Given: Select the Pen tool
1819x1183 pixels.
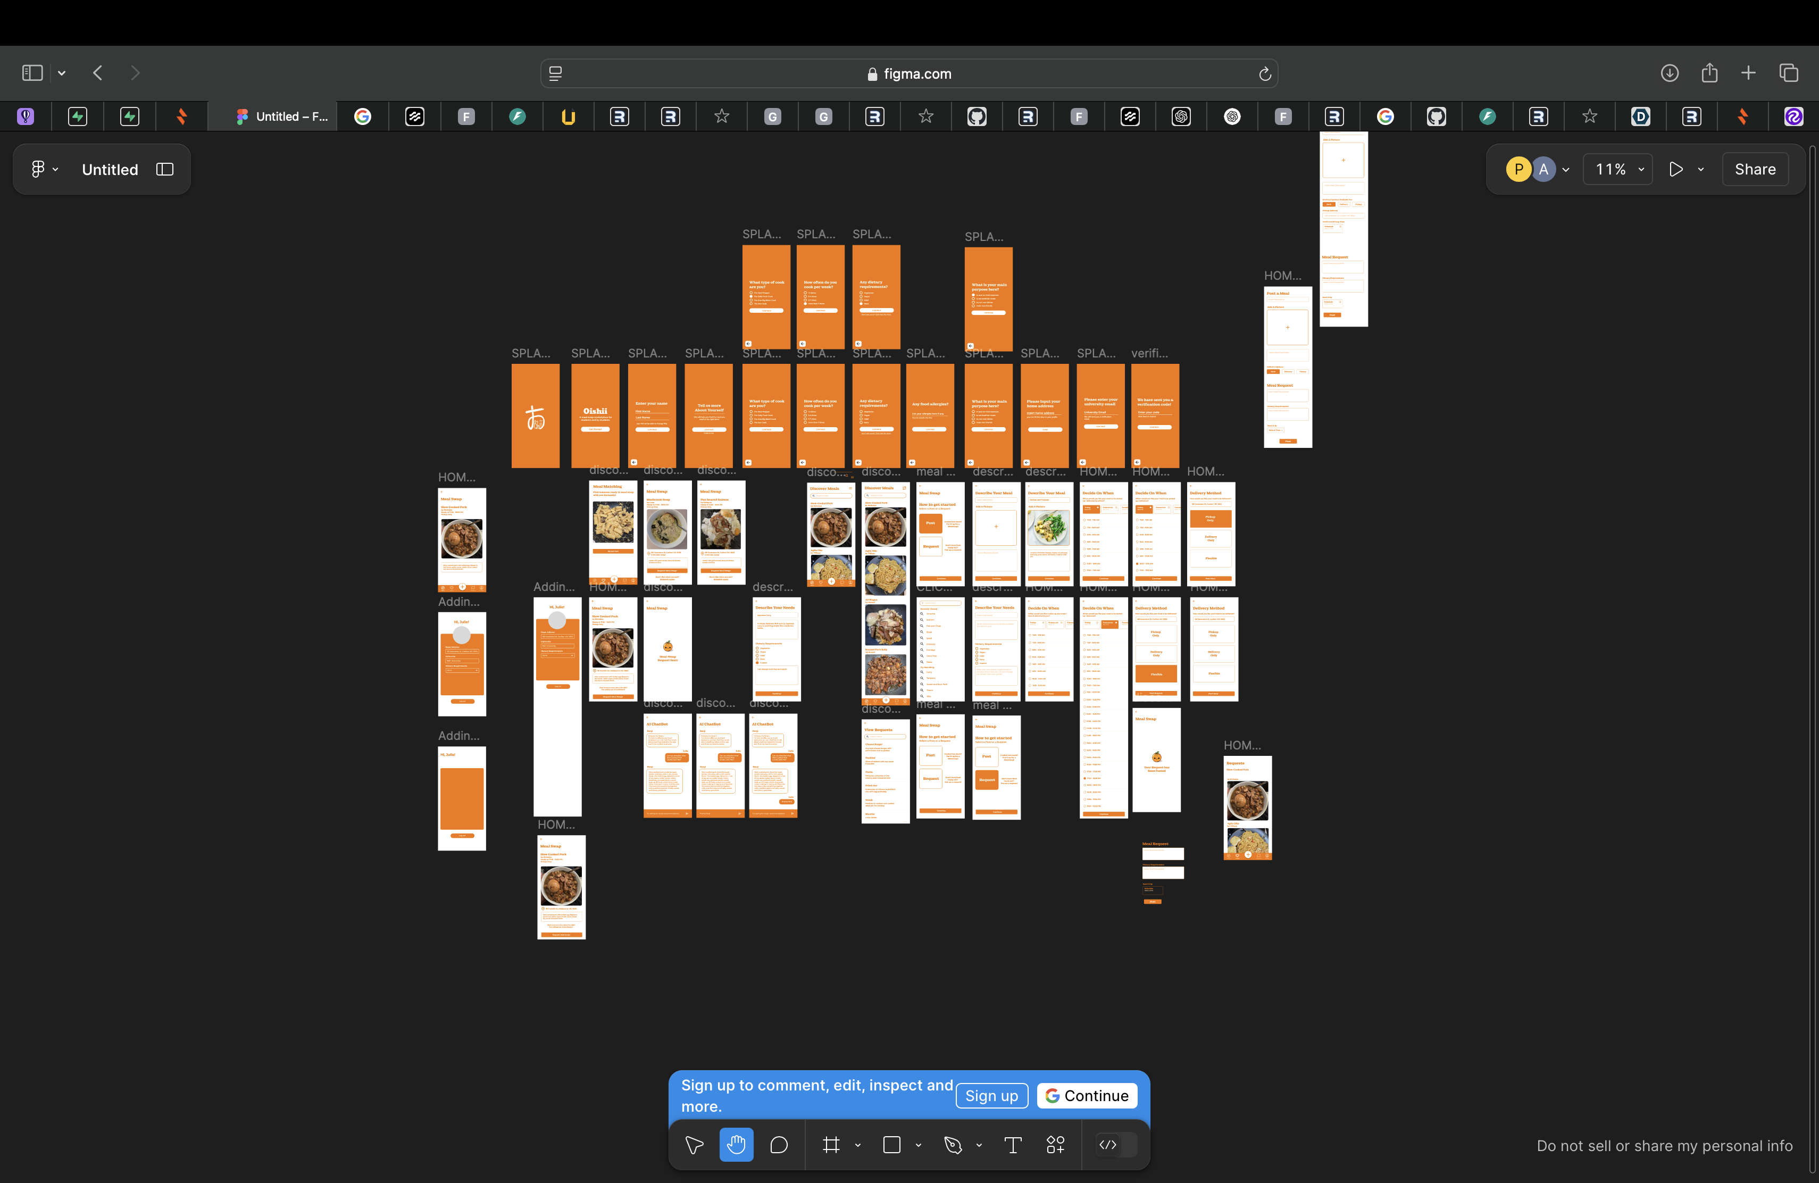Looking at the screenshot, I should click(952, 1145).
